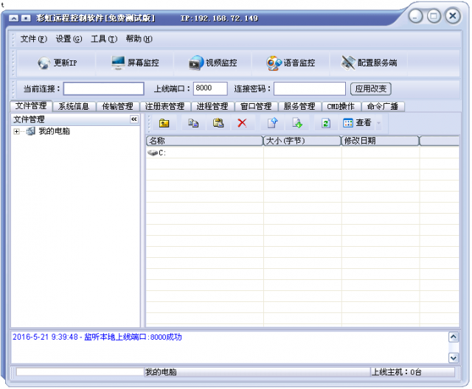The height and width of the screenshot is (389, 472).
Task: Click the 应用改变 button
Action: pos(371,89)
